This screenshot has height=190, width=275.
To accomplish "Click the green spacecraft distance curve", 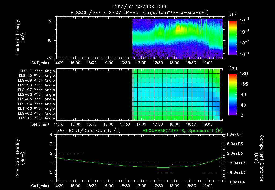I will coord(139,166).
